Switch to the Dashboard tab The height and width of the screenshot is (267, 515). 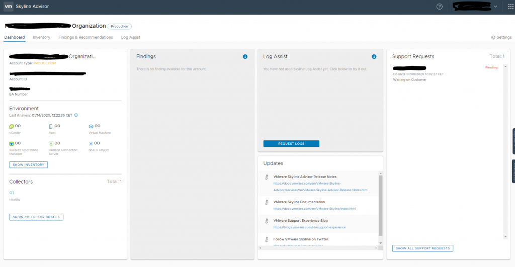tap(15, 37)
